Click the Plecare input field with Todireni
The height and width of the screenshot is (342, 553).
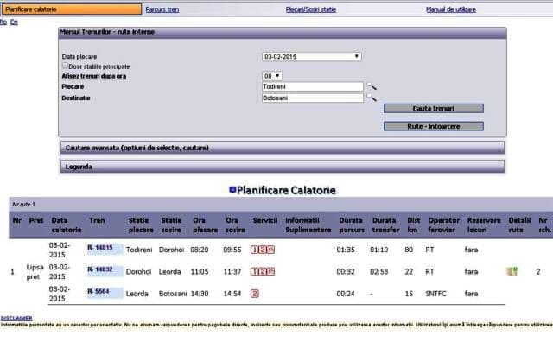(x=313, y=86)
